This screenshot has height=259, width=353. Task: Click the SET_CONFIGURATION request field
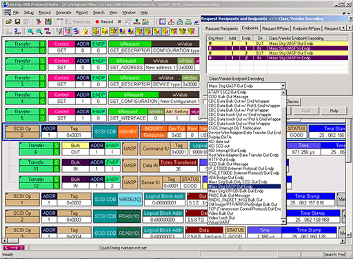(133, 102)
